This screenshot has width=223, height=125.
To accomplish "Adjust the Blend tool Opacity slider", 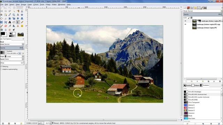I will point(12,48).
